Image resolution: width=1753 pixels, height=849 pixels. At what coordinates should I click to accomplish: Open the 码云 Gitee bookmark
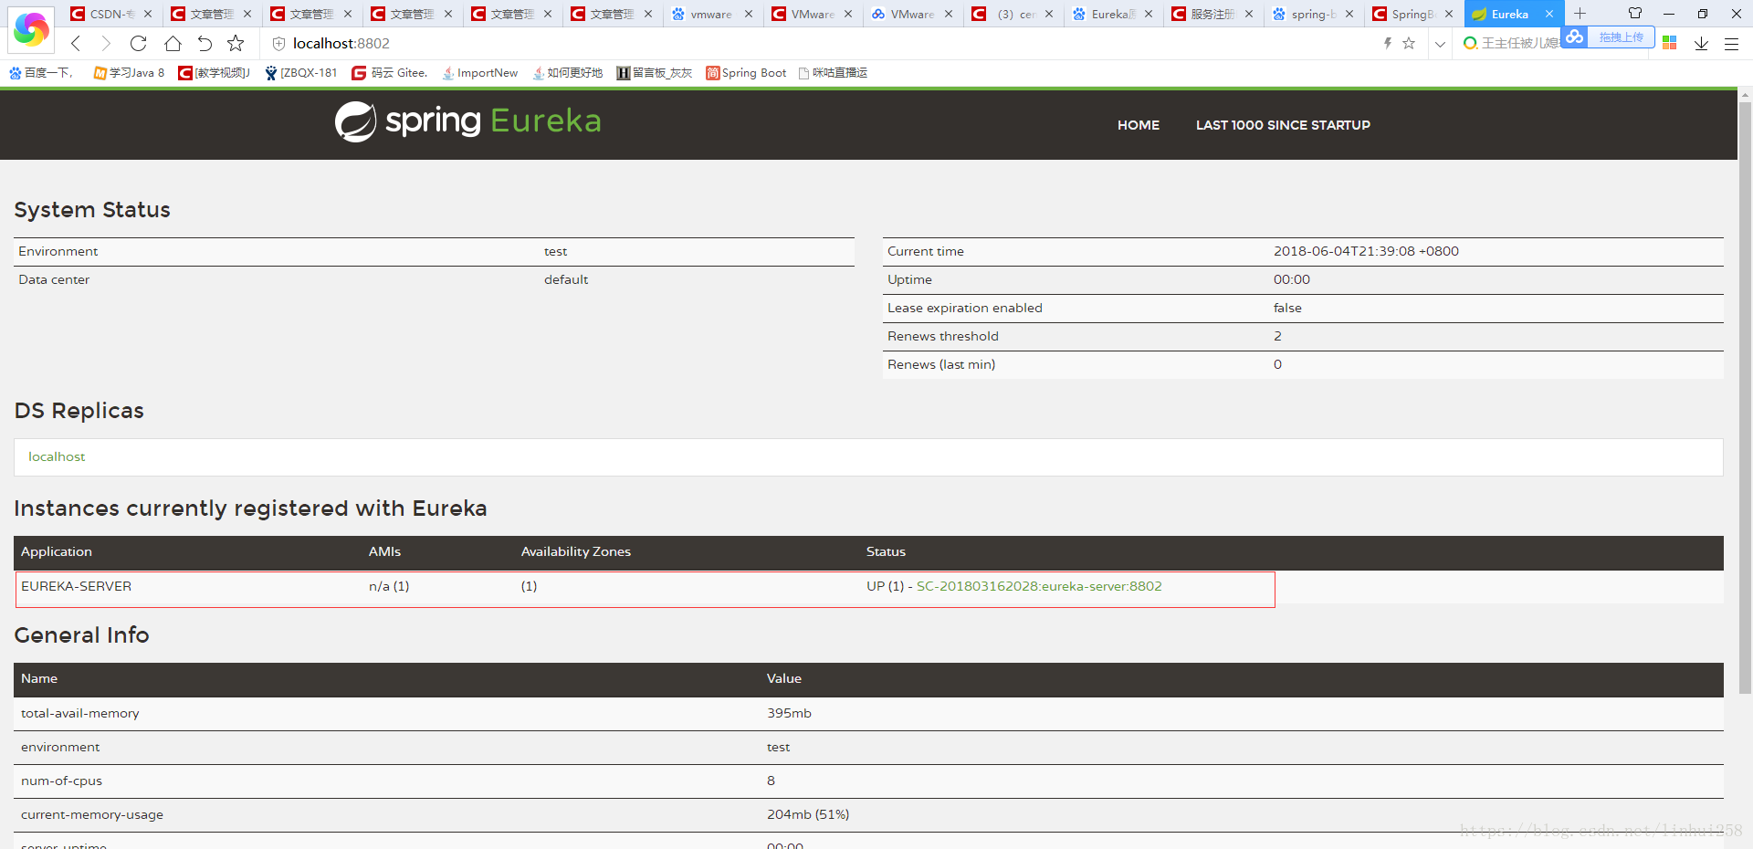click(390, 73)
